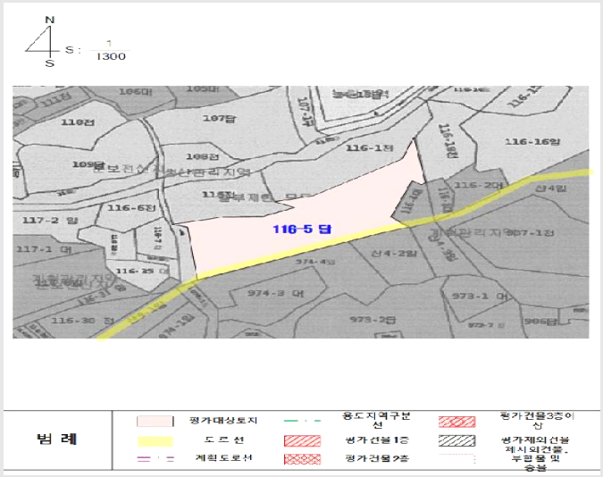Select the yellow 도로선 legend swatch

pos(155,441)
